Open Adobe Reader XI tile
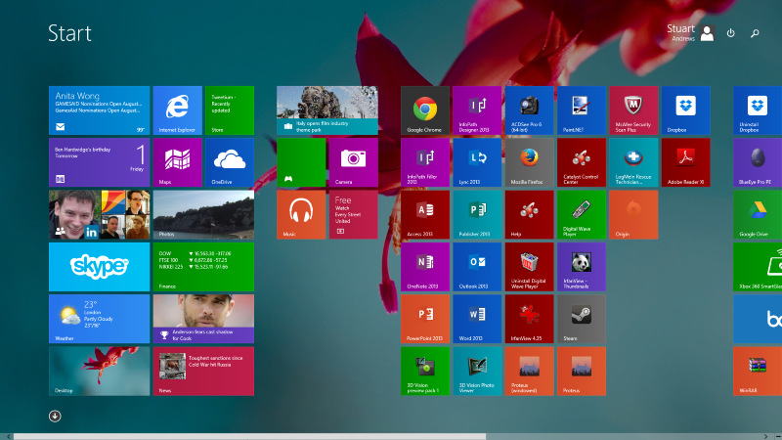 coord(686,162)
